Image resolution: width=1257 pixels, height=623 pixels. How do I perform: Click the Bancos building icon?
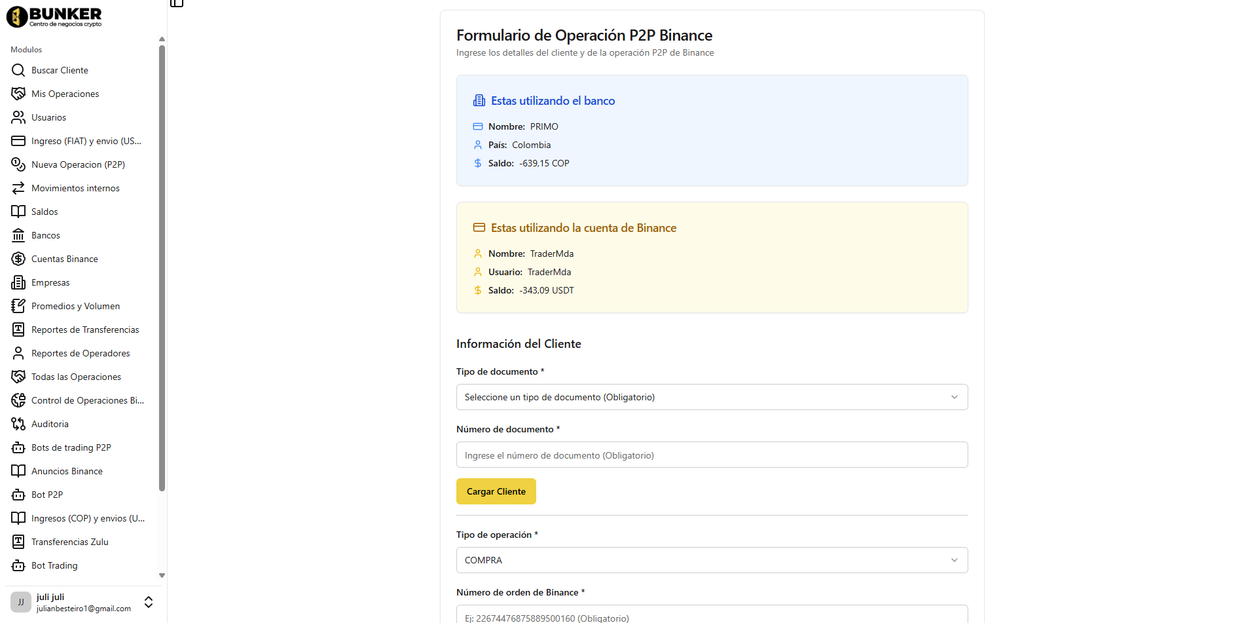(18, 235)
